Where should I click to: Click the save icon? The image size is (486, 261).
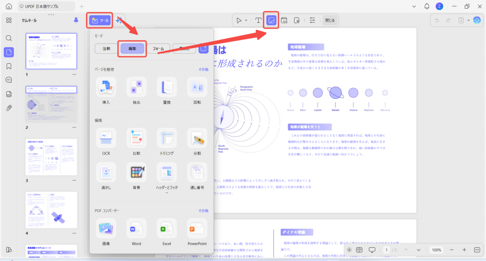click(461, 20)
